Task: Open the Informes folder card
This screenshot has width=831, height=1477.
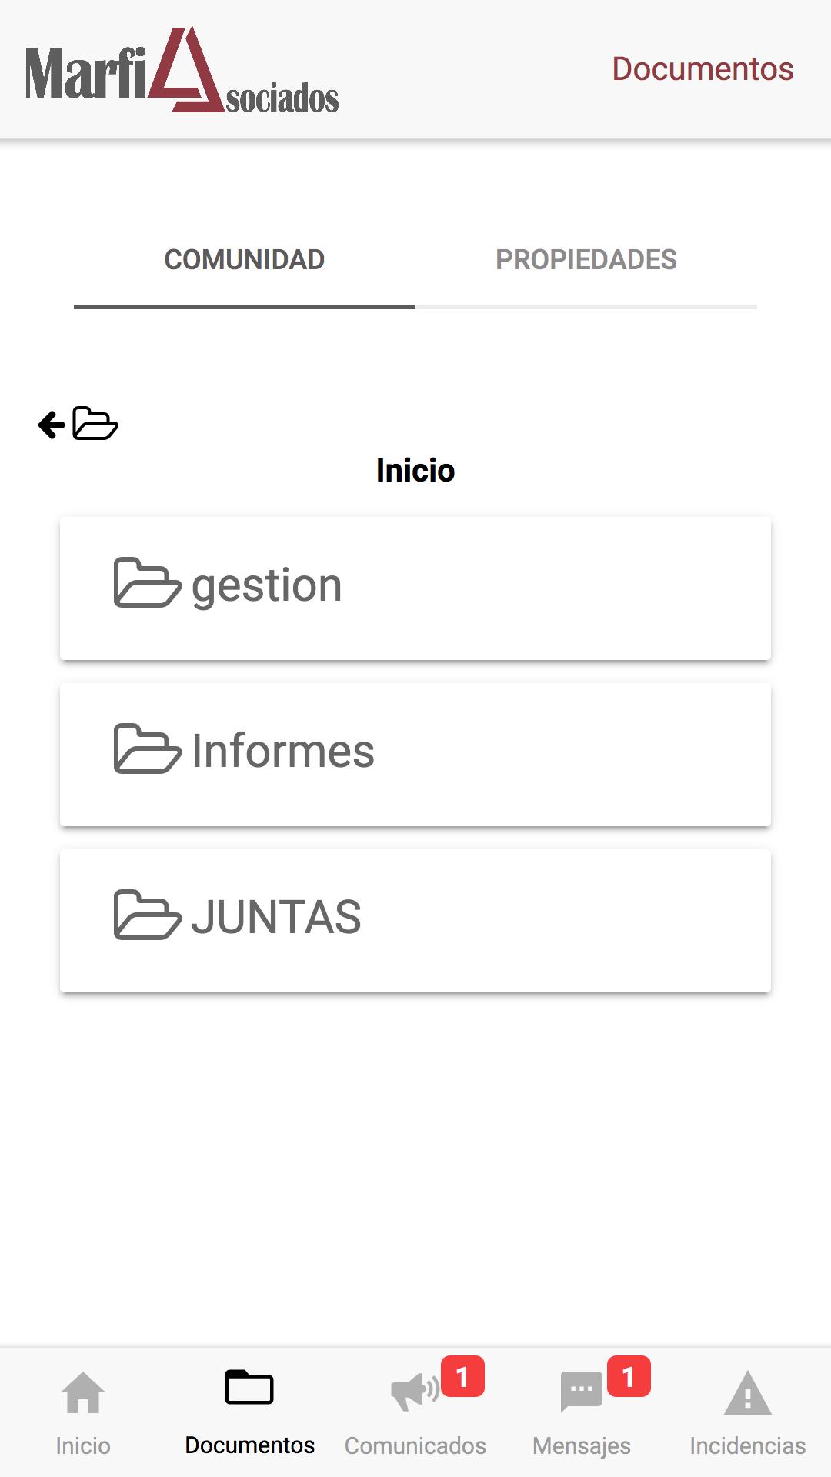Action: pyautogui.click(x=415, y=755)
